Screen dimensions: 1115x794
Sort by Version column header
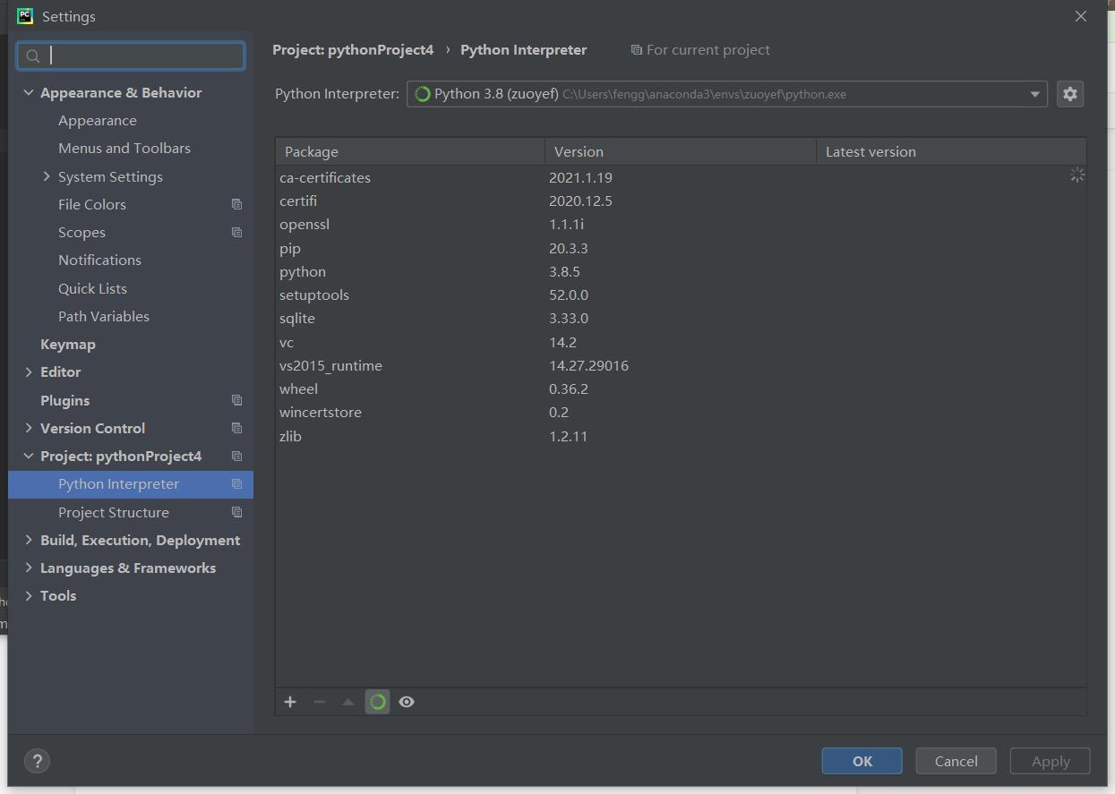pos(681,151)
